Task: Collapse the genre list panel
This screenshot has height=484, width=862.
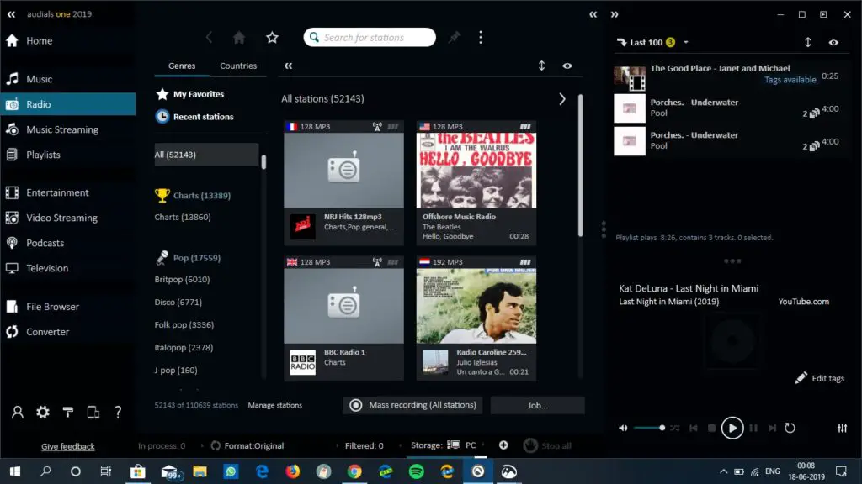Action: point(289,66)
